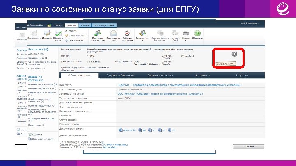Viewport: 296px width, 166px height.
Task: Open Ошибка отправки в ведомство (0) link
Action: click(x=39, y=100)
